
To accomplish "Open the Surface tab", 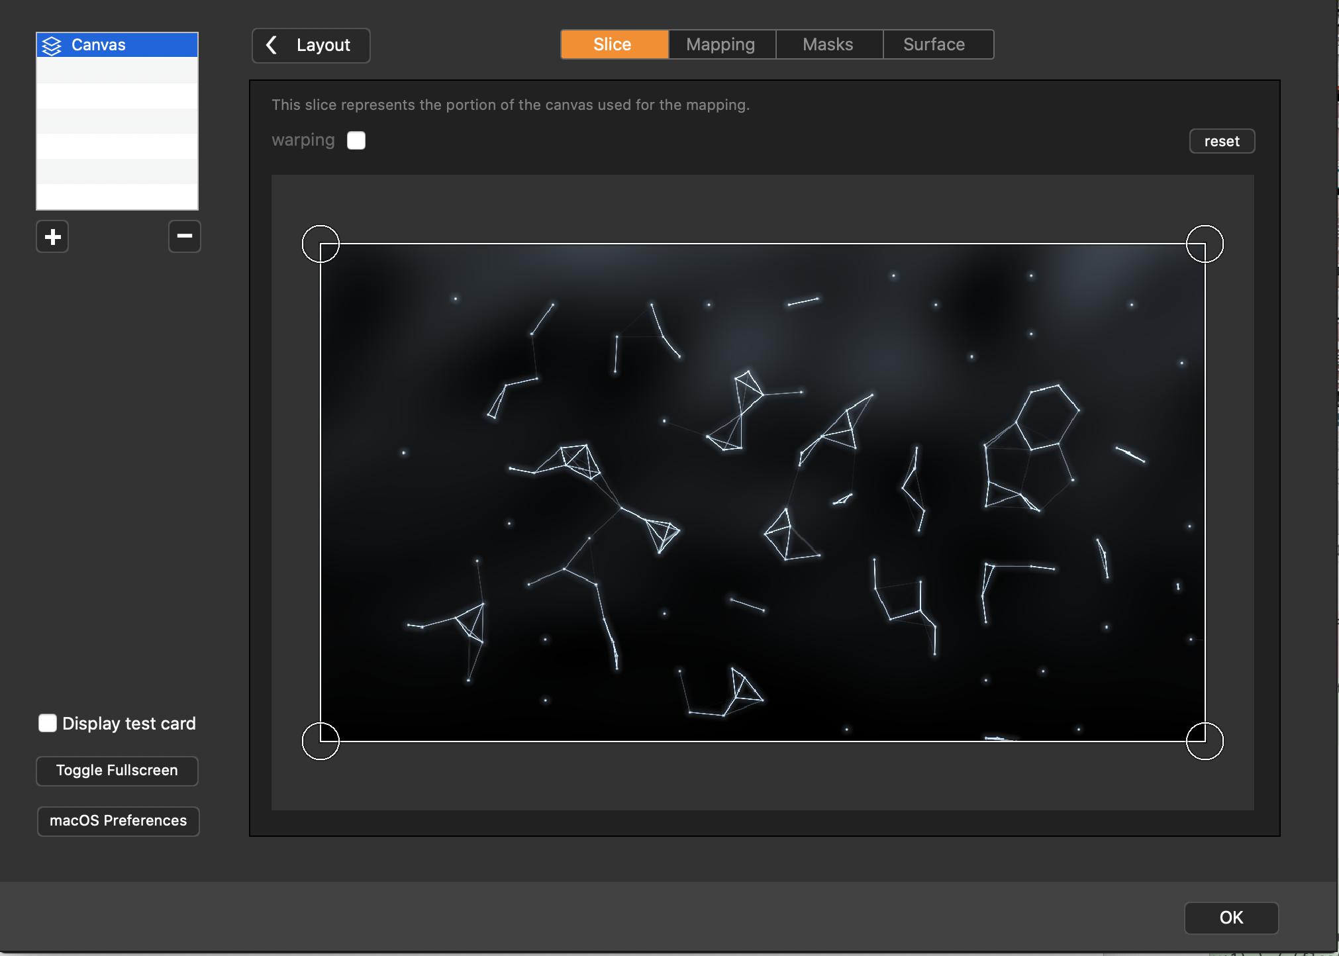I will coord(934,44).
